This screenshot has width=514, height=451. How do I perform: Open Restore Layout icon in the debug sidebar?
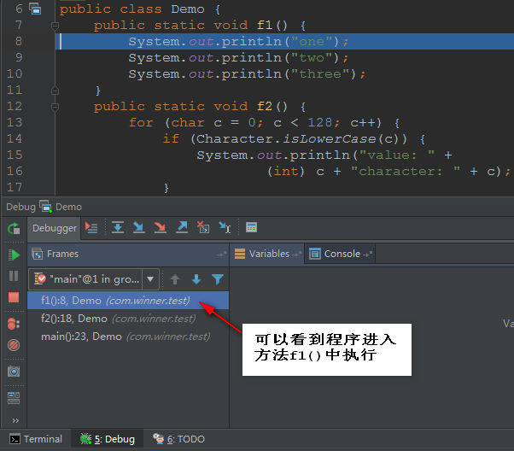14,398
